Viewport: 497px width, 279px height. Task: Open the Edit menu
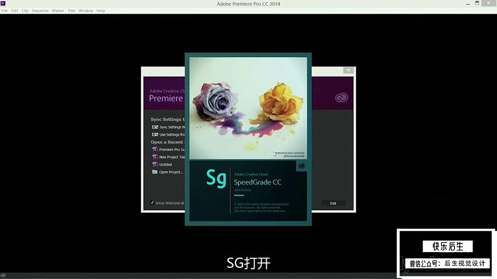tap(14, 11)
